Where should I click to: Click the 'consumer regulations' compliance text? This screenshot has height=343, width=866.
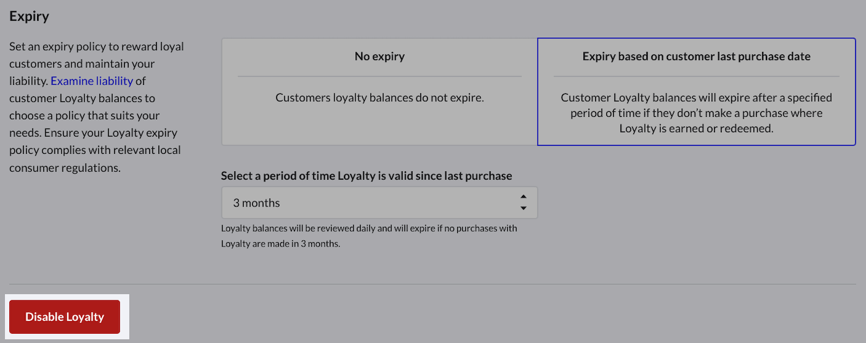[64, 167]
